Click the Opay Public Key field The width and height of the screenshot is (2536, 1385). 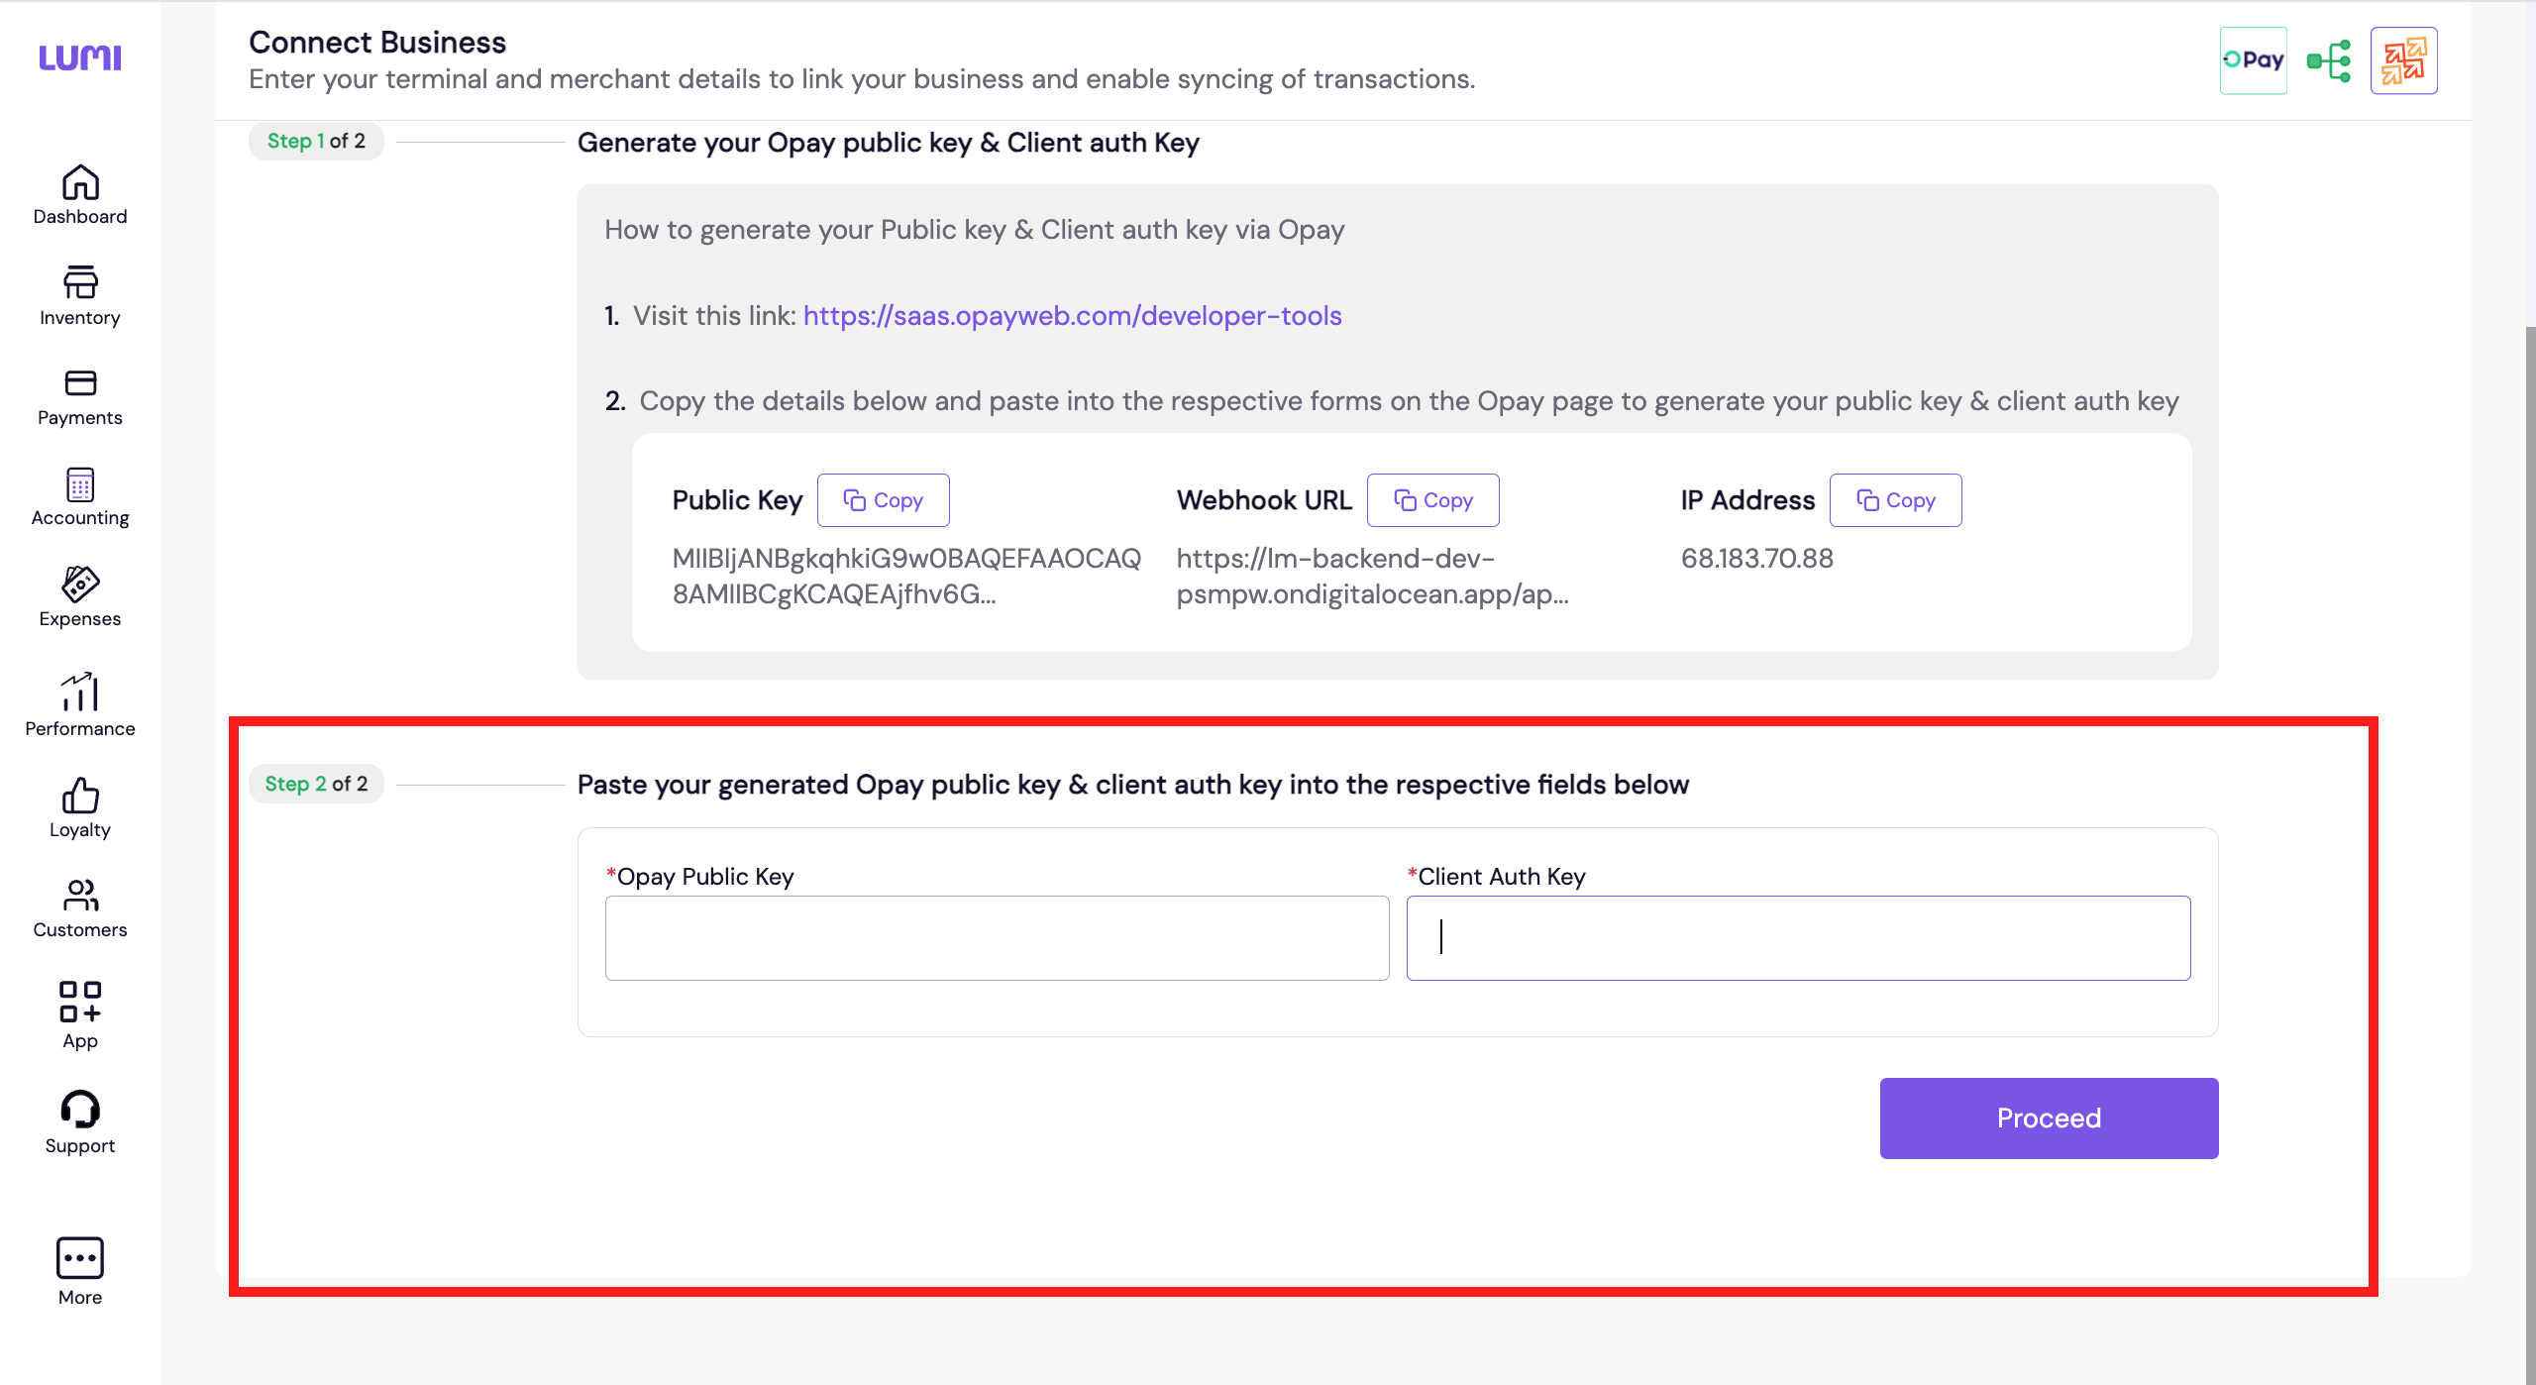(x=997, y=938)
